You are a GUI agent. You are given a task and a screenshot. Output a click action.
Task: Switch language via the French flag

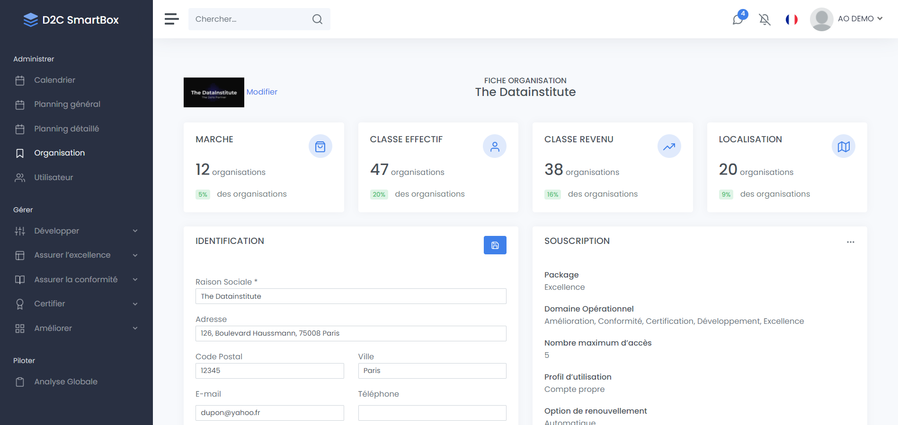[791, 19]
